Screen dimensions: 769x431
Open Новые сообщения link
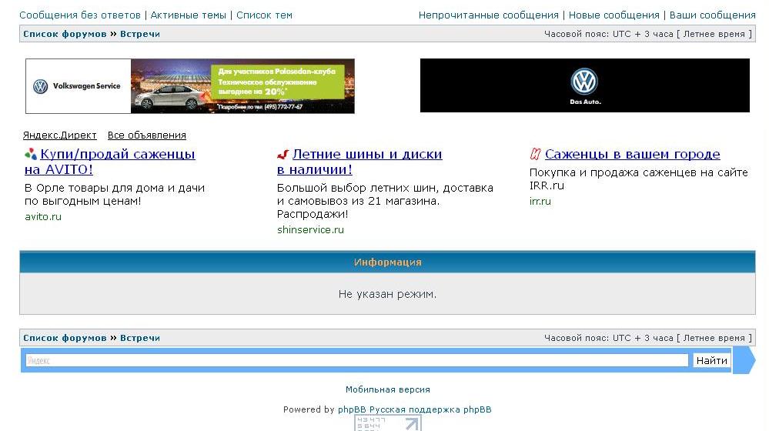[614, 15]
